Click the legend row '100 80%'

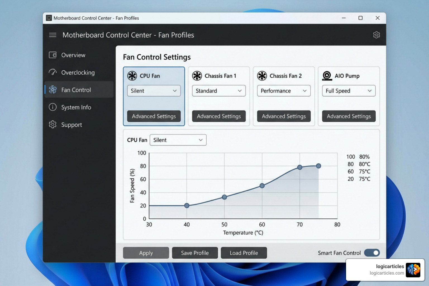(x=358, y=157)
